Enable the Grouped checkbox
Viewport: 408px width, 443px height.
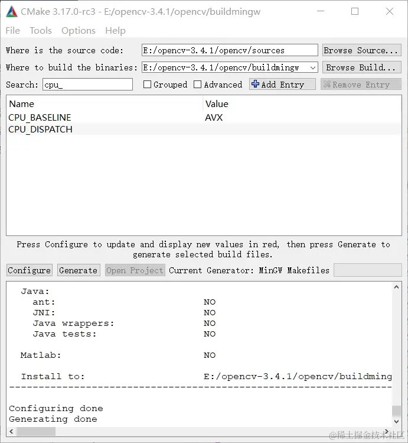(x=147, y=85)
